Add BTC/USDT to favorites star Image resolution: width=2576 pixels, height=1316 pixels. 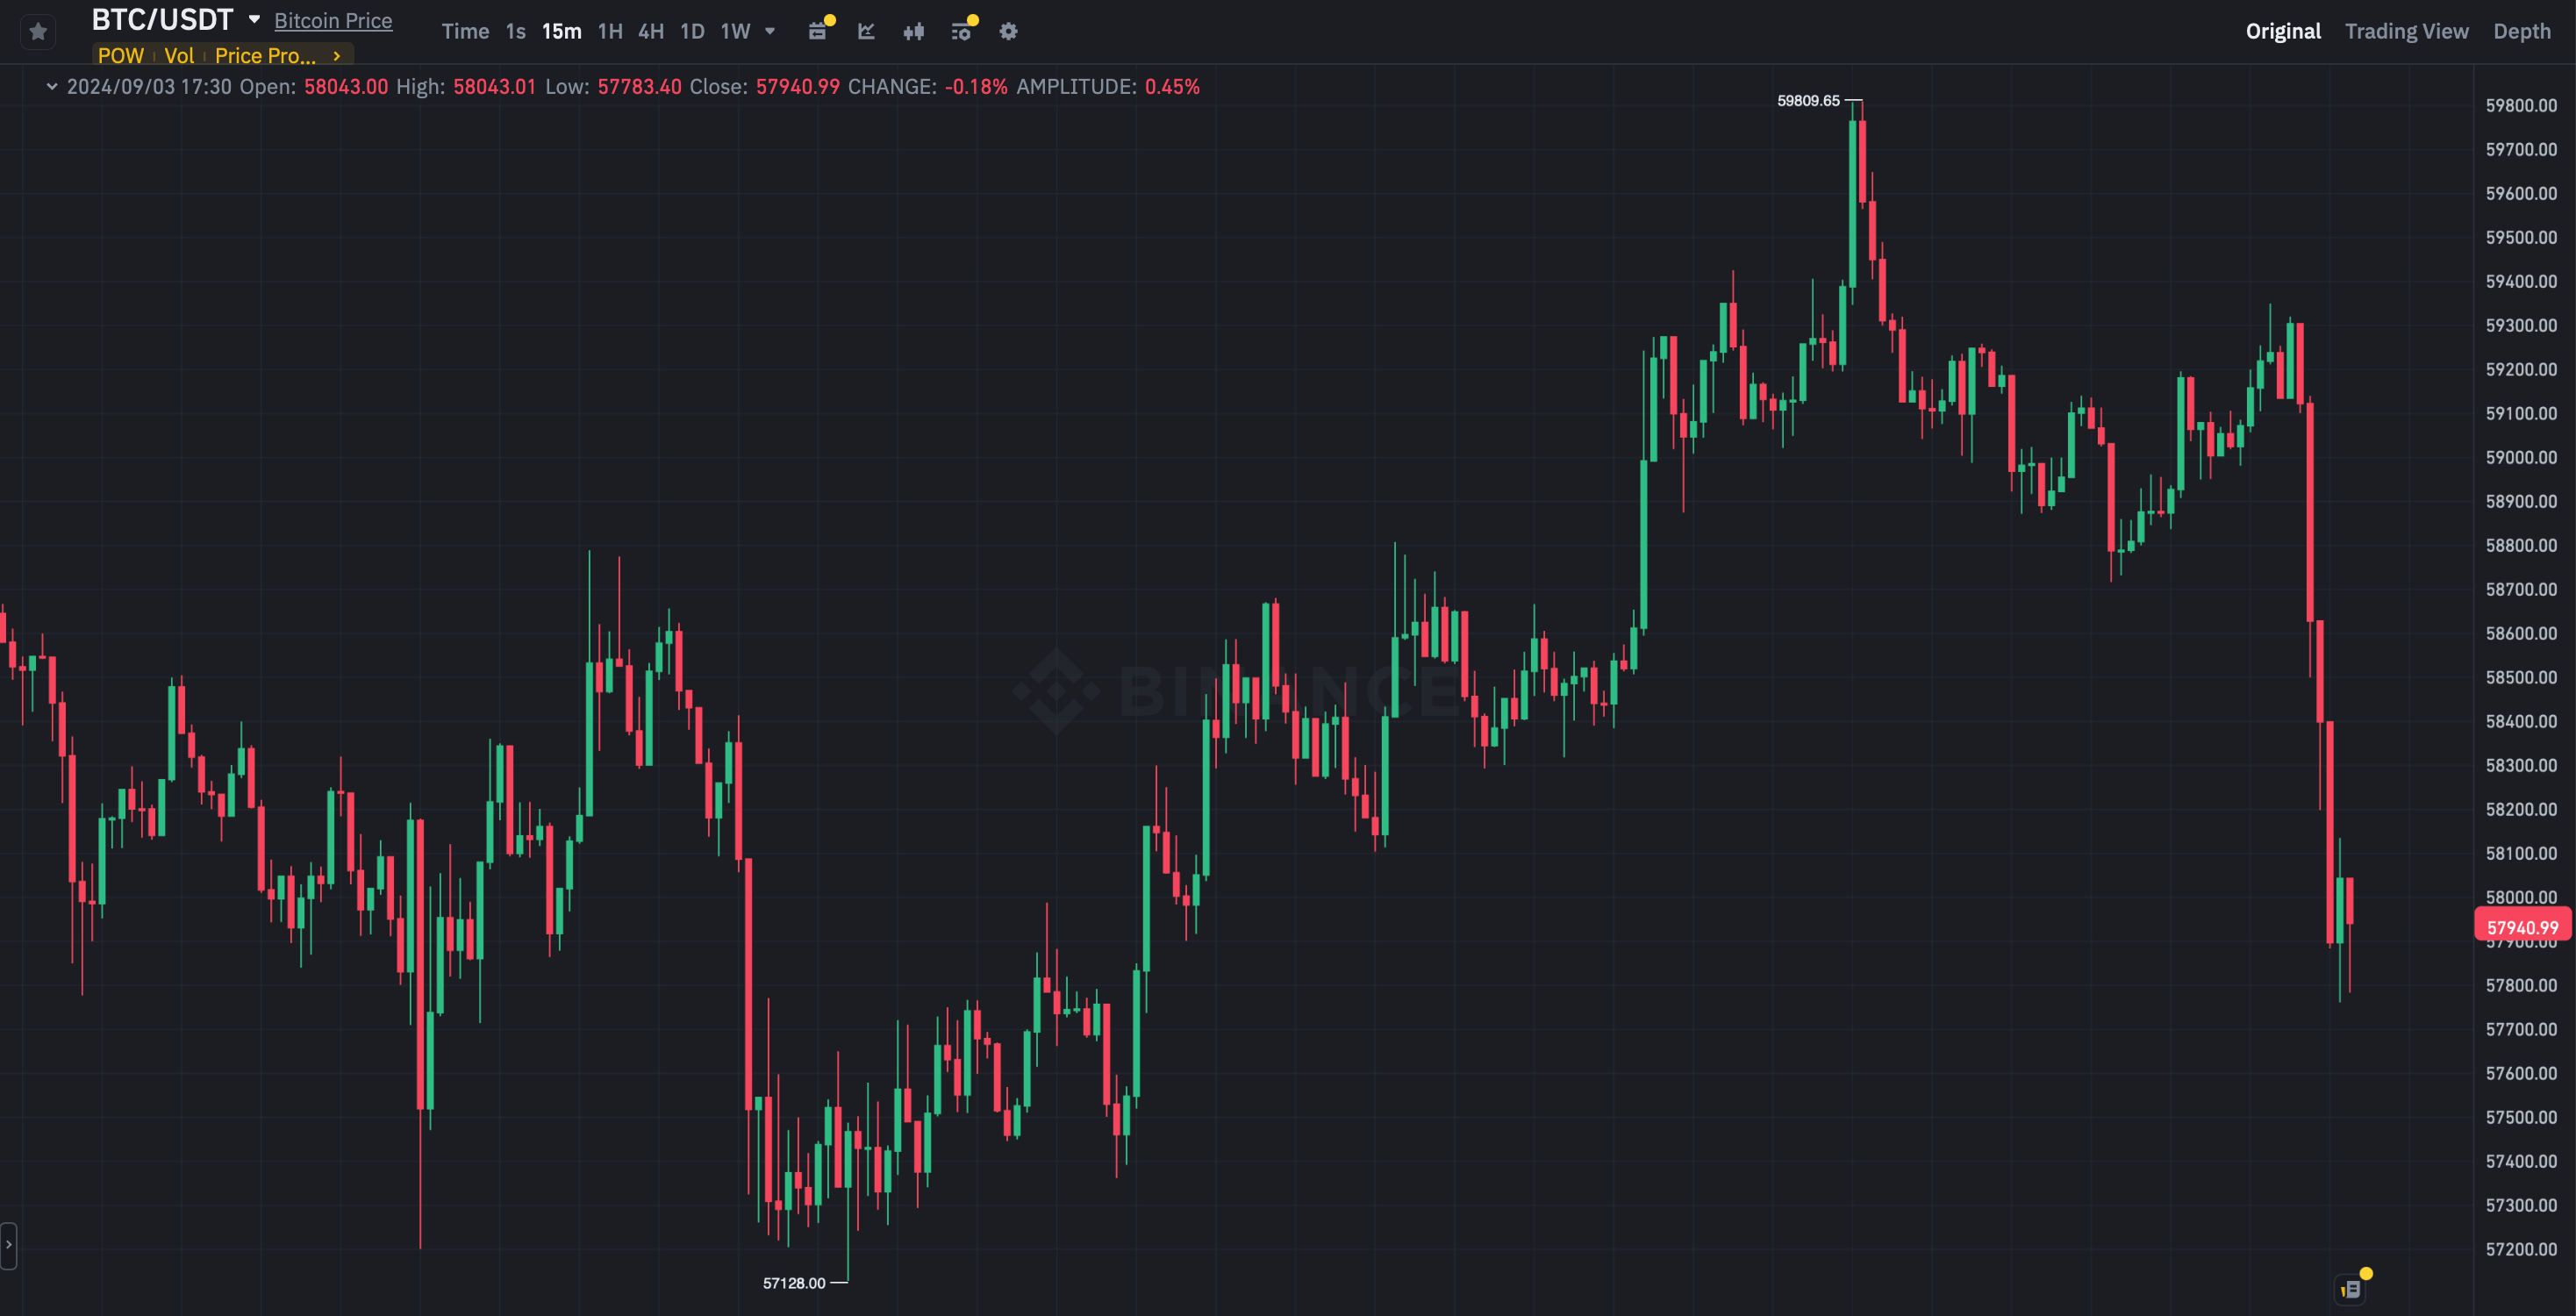pyautogui.click(x=38, y=32)
